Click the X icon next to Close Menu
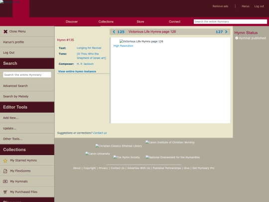 click(x=5, y=31)
